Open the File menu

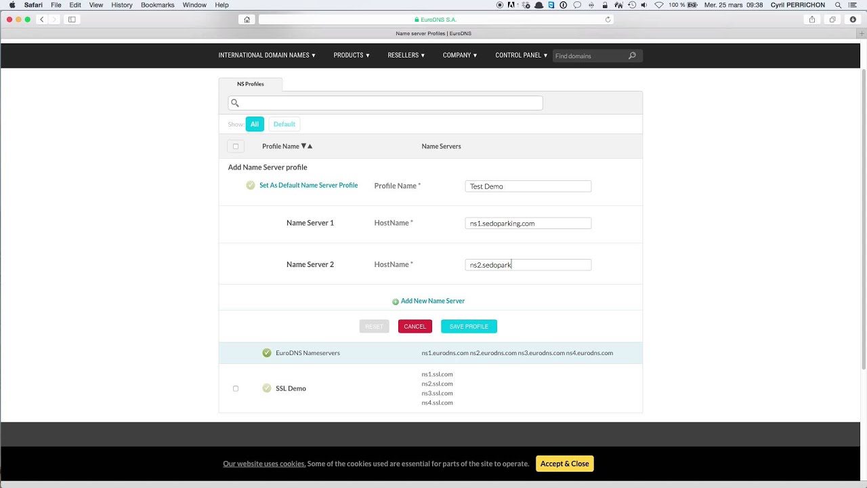click(x=56, y=5)
